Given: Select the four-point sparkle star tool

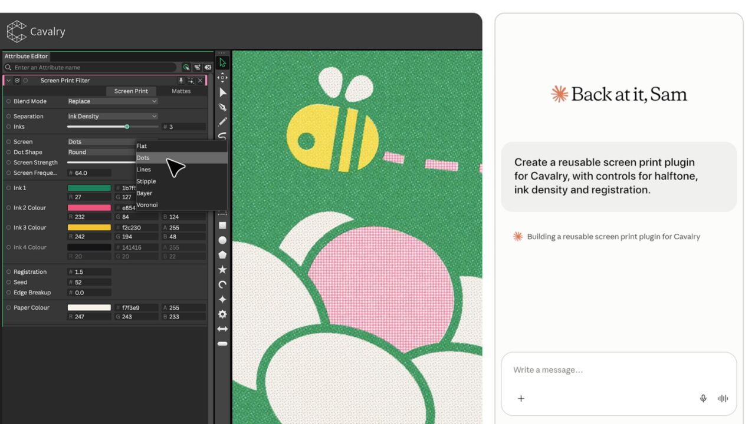Looking at the screenshot, I should 222,299.
